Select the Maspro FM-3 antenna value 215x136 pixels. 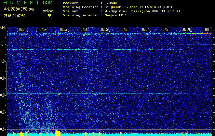click(x=116, y=15)
